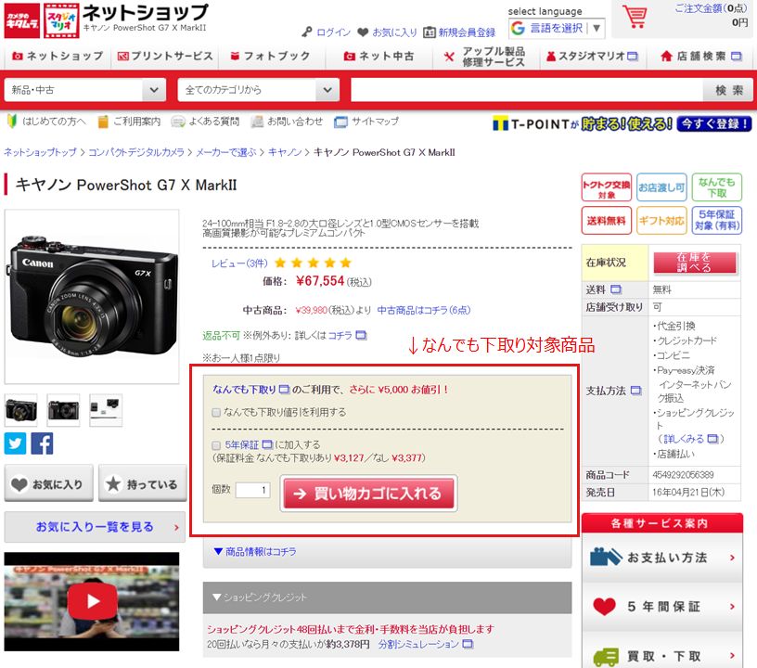The image size is (757, 668).
Task: Click the ギフト対応 badge
Action: tap(661, 221)
